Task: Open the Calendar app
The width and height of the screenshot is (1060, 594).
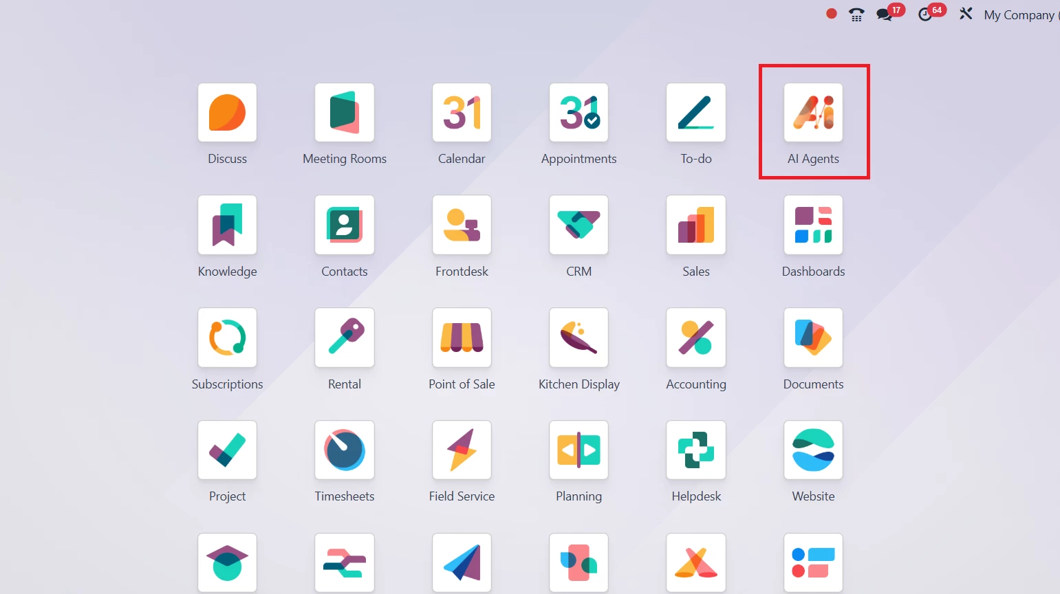Action: [462, 113]
